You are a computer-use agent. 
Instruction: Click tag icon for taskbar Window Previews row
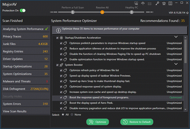tap(65, 76)
